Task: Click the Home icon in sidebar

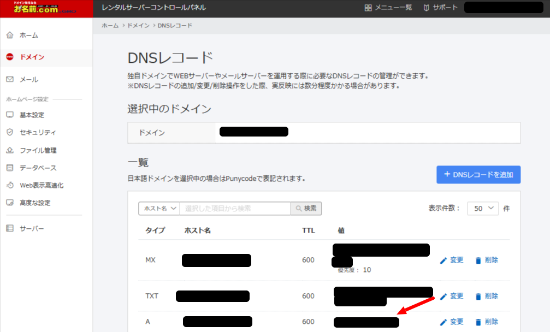Action: pyautogui.click(x=9, y=35)
